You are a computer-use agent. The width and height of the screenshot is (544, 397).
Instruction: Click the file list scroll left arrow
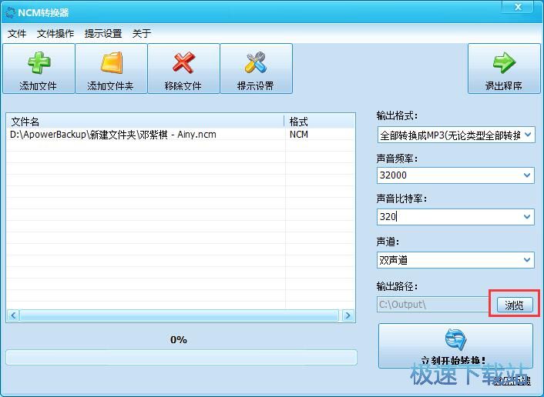pos(14,315)
